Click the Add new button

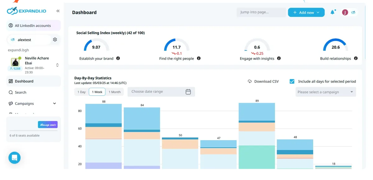[306, 12]
